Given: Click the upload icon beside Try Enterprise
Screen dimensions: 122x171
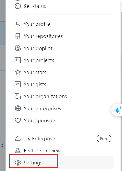Looking at the screenshot, I should point(18,138).
